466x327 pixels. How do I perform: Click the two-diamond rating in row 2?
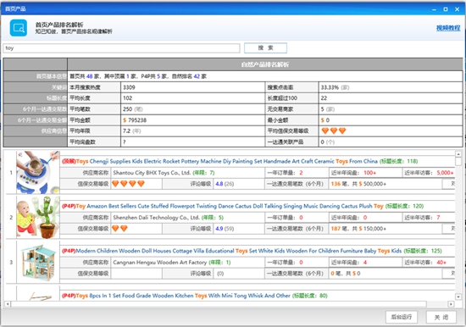(x=119, y=228)
